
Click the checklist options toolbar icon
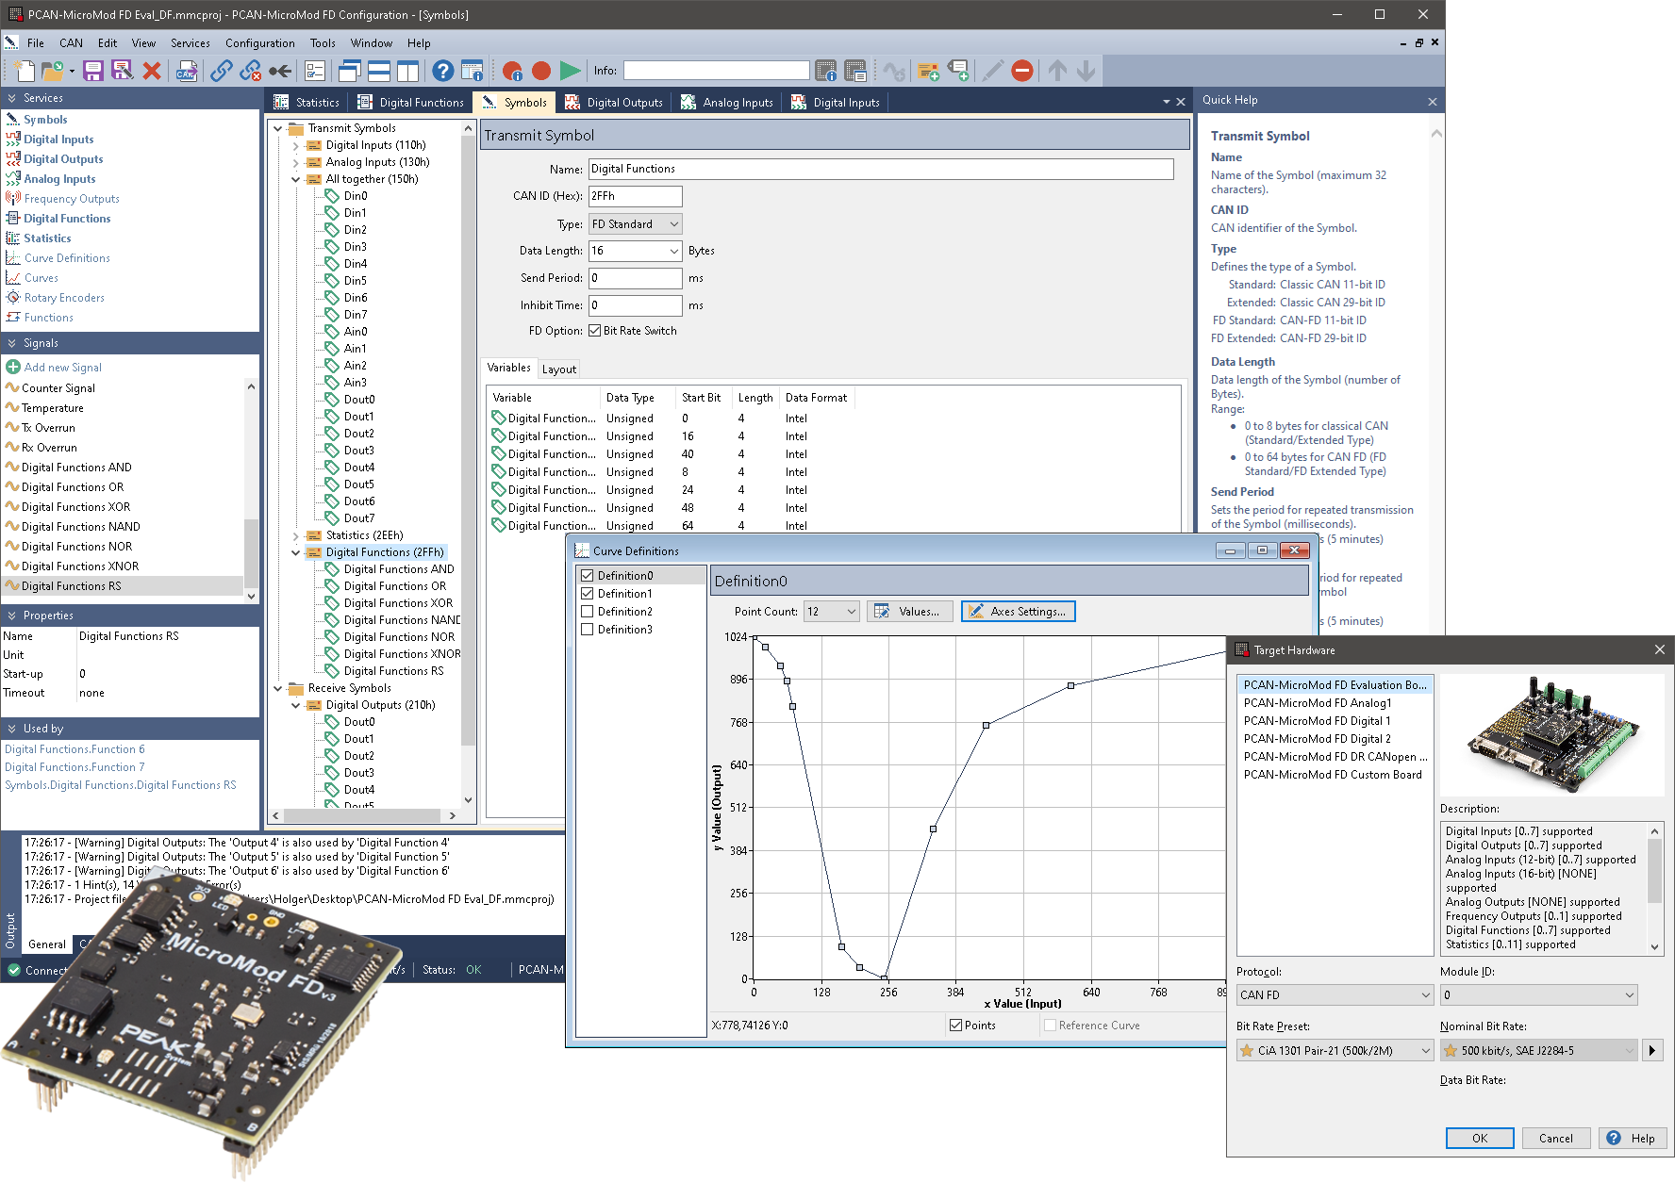tap(315, 71)
